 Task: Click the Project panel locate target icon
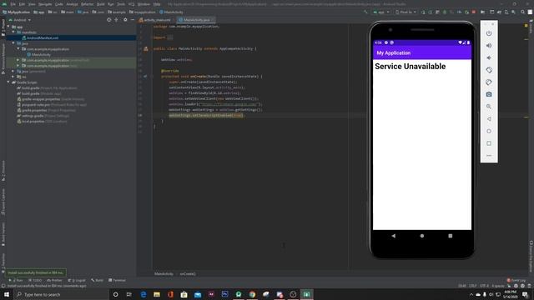(x=109, y=20)
